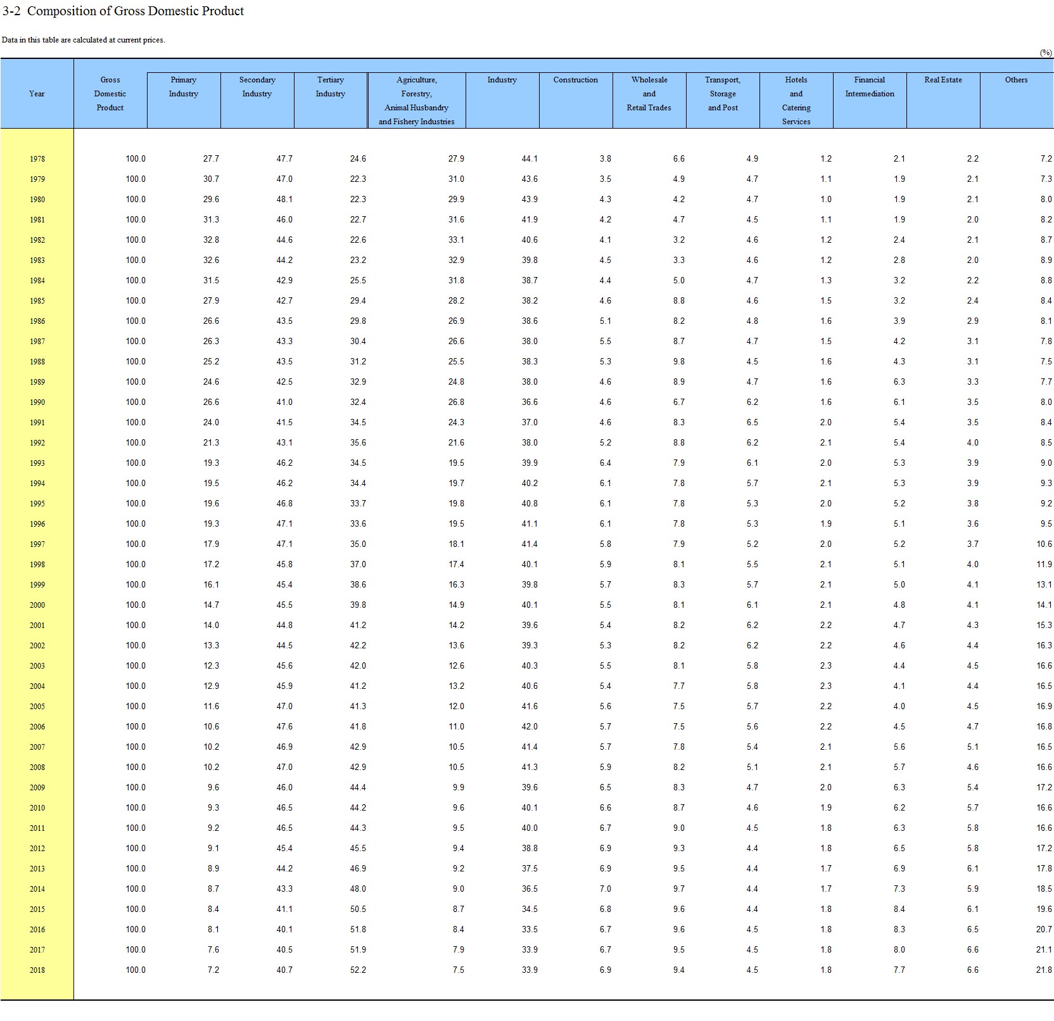The width and height of the screenshot is (1054, 1021).
Task: Click Financial Intermediation value 8.4 for 2015
Action: [x=899, y=909]
